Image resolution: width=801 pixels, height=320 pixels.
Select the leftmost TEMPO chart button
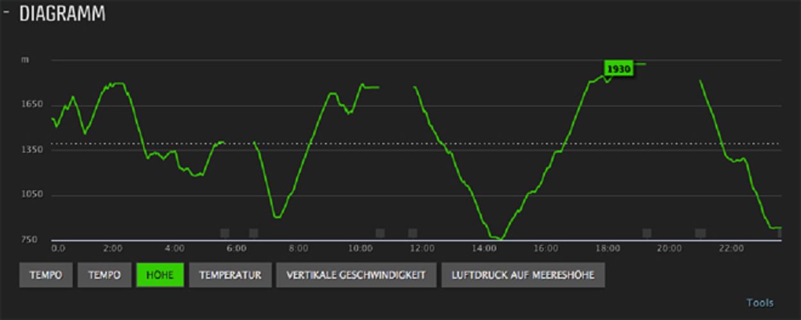[x=45, y=275]
